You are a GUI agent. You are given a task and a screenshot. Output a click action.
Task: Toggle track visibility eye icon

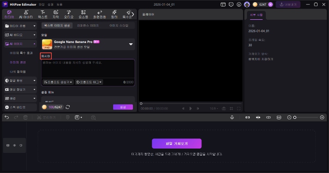click(14, 145)
